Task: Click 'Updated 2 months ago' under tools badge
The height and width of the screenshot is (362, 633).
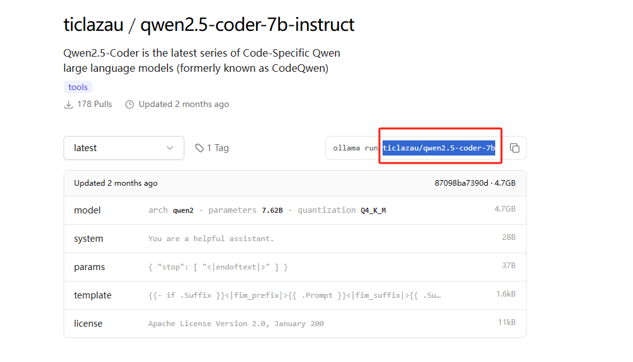Action: [x=184, y=105]
